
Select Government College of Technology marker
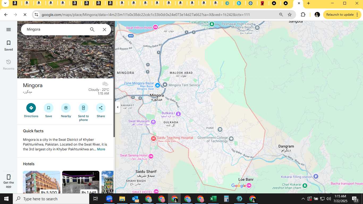(231, 139)
